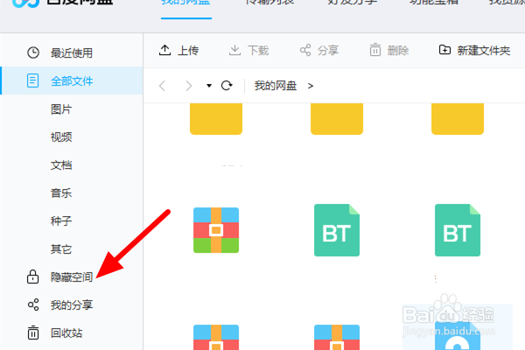Select the bottom-middle archive file
This screenshot has width=525, height=350.
click(x=337, y=337)
